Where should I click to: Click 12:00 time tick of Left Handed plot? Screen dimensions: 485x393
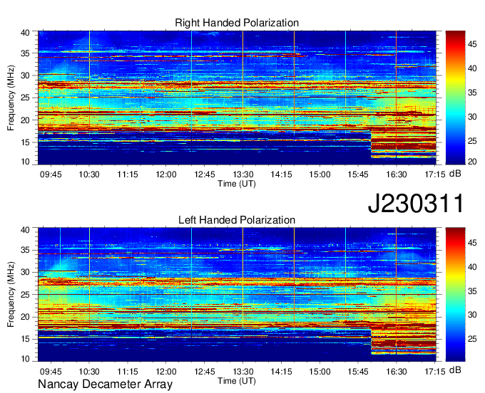(x=166, y=371)
